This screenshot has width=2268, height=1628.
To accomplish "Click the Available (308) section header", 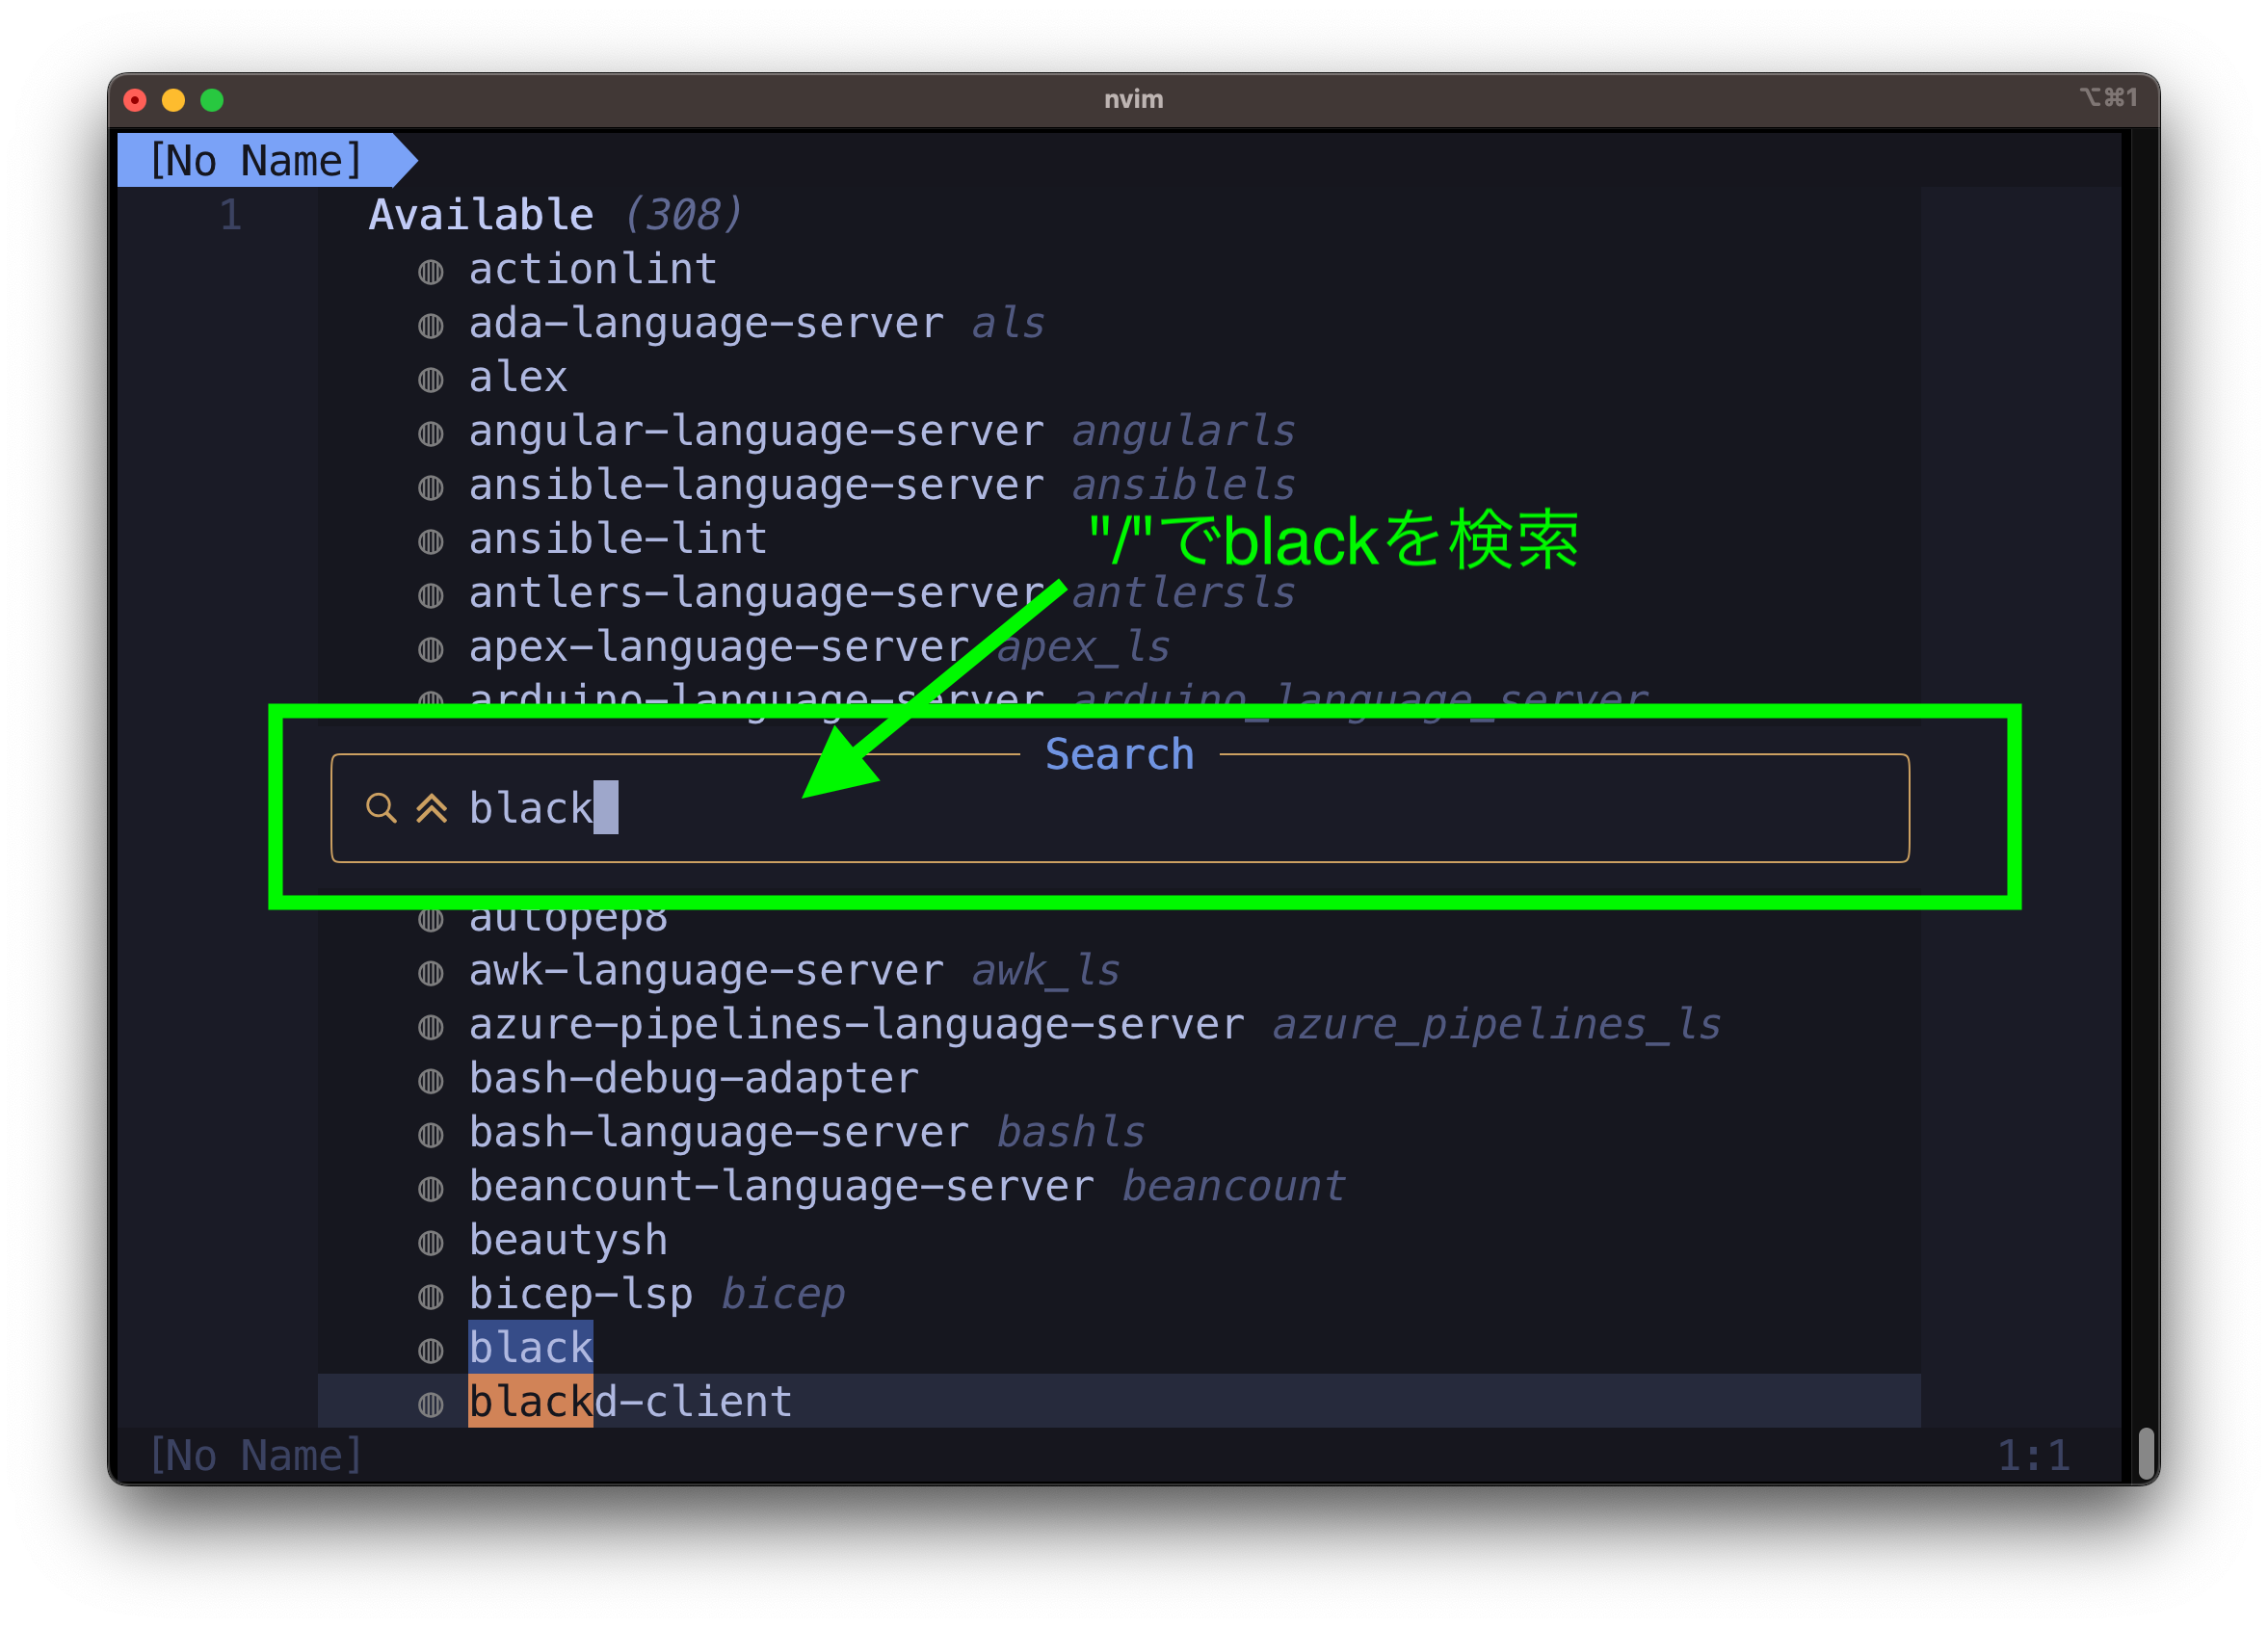I will pyautogui.click(x=556, y=215).
